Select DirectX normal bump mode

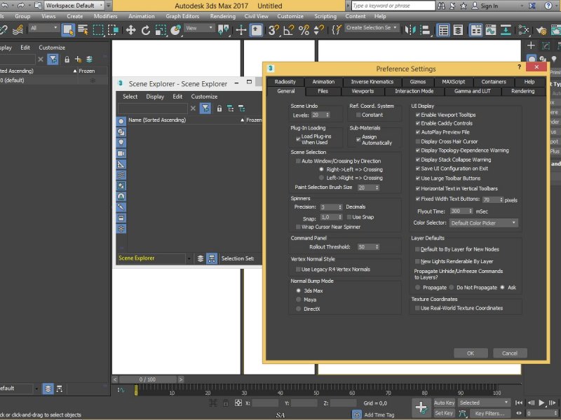point(299,309)
